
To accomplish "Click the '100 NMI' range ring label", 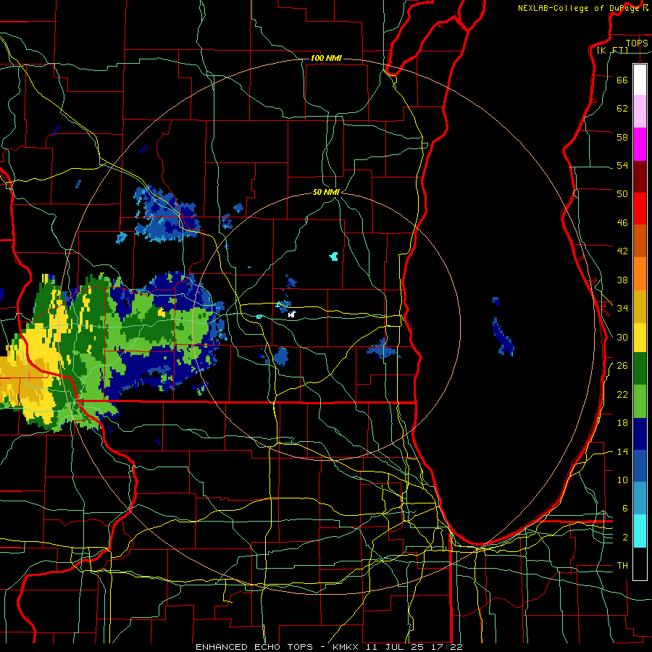I will point(326,58).
